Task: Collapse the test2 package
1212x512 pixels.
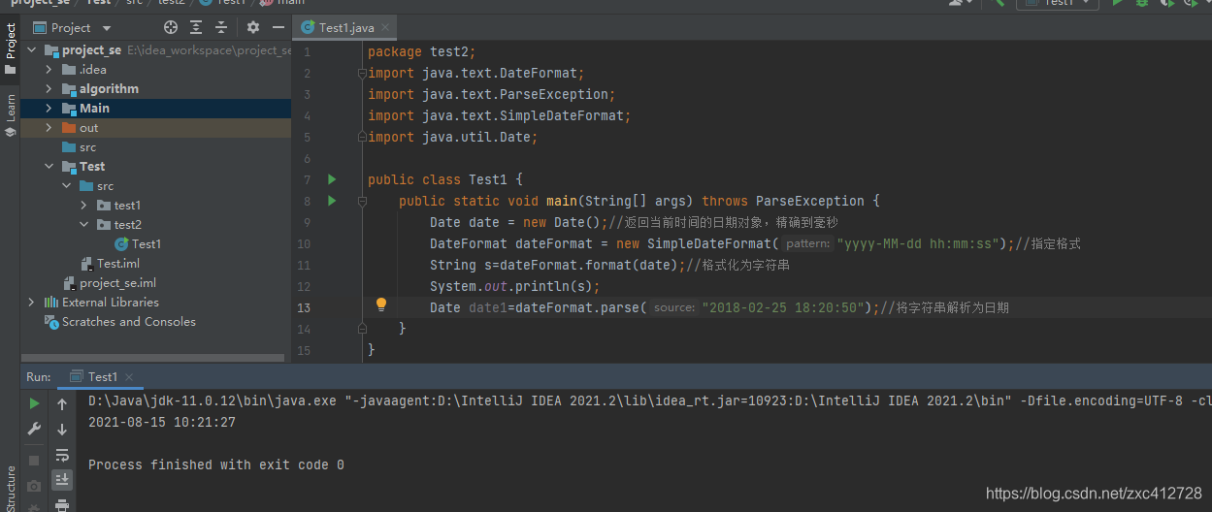Action: (x=83, y=225)
